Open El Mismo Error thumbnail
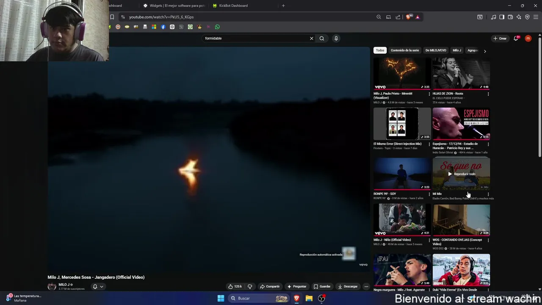542x305 pixels. [x=402, y=124]
